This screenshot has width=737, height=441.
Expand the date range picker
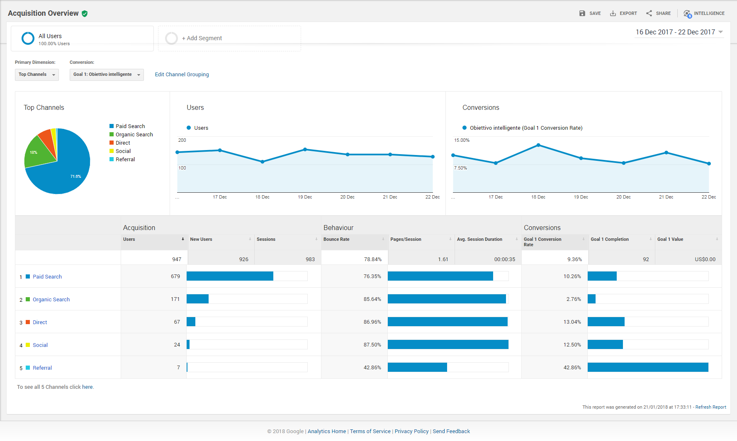[679, 32]
